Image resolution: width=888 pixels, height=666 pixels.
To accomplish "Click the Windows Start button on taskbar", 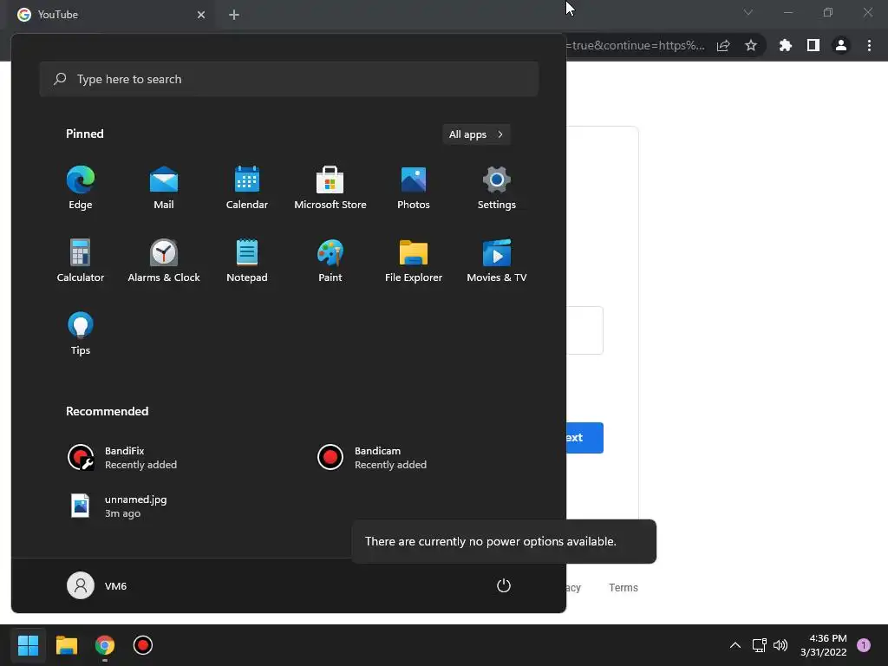I will (28, 645).
